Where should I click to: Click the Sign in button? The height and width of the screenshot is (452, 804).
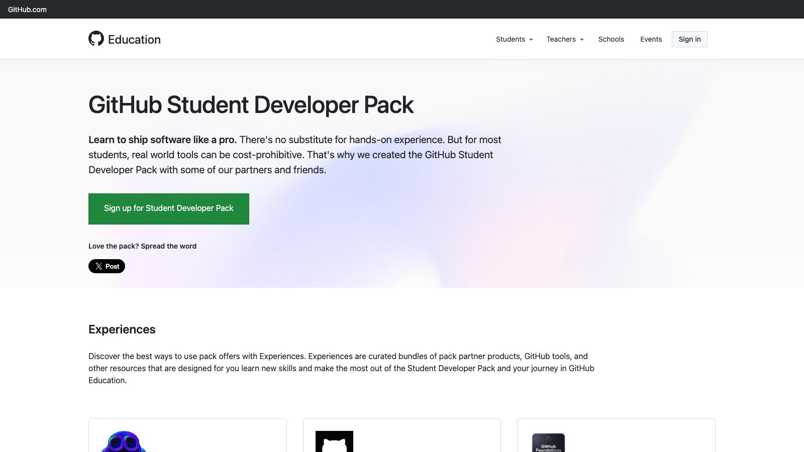pyautogui.click(x=689, y=39)
